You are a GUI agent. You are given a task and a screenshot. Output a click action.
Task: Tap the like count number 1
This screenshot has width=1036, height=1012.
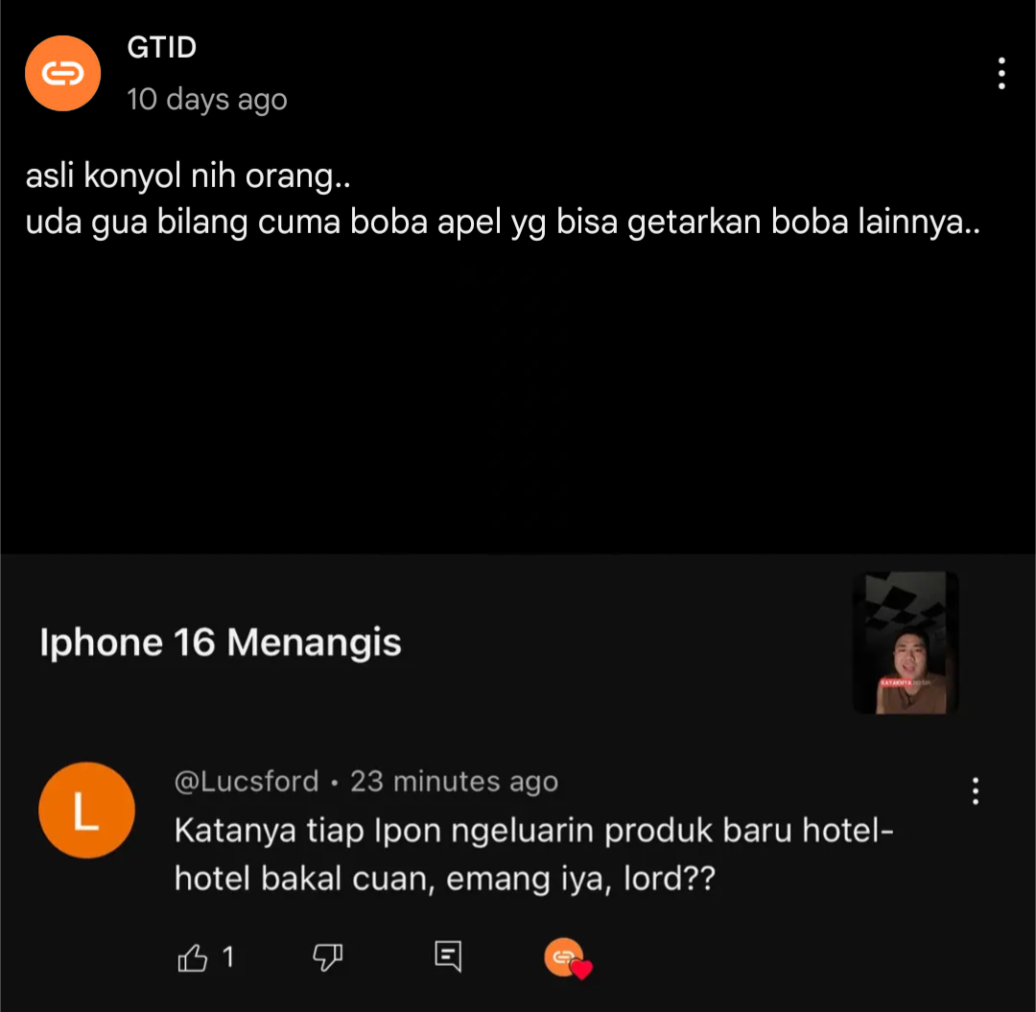tap(228, 957)
